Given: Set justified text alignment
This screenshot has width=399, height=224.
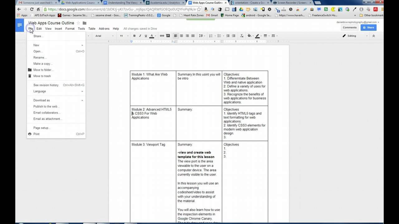Looking at the screenshot, I should tap(193, 36).
